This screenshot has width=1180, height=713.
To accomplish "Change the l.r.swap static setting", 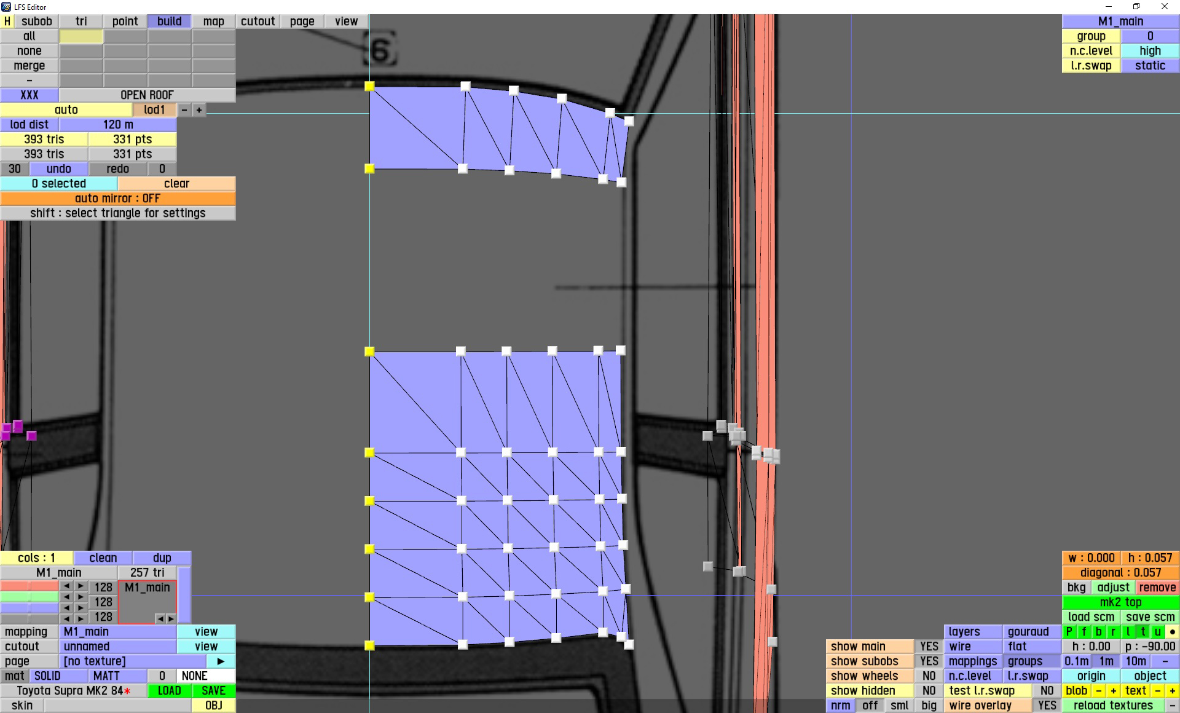I will coord(1149,66).
